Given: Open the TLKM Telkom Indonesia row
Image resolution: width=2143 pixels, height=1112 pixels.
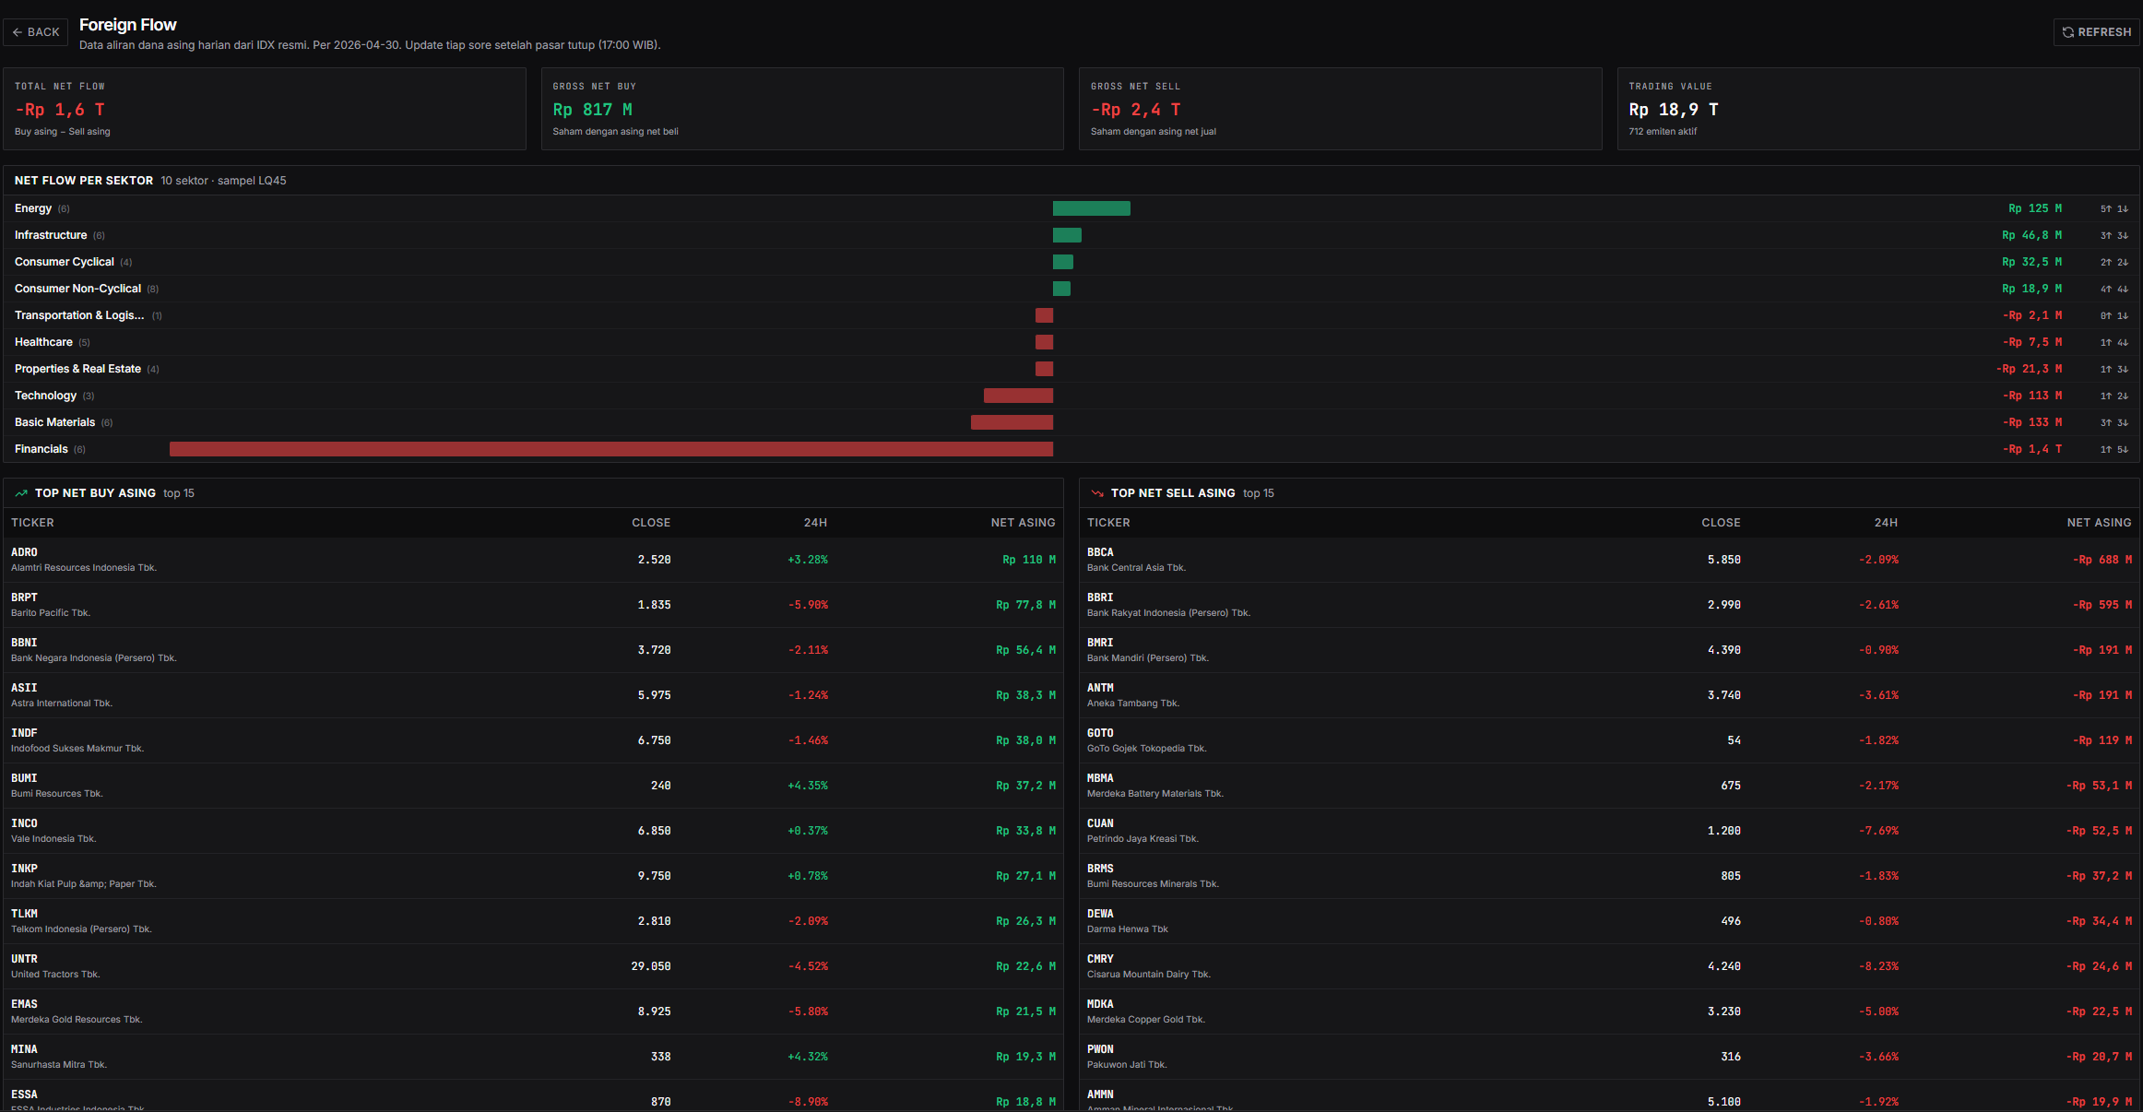Looking at the screenshot, I should click(x=533, y=921).
